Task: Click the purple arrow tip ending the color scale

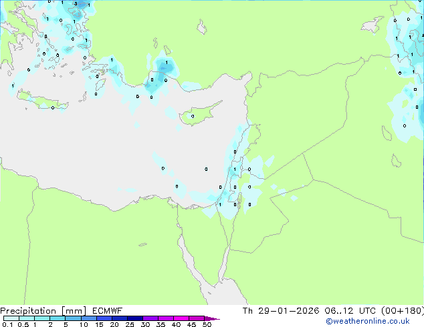Action: coord(212,318)
